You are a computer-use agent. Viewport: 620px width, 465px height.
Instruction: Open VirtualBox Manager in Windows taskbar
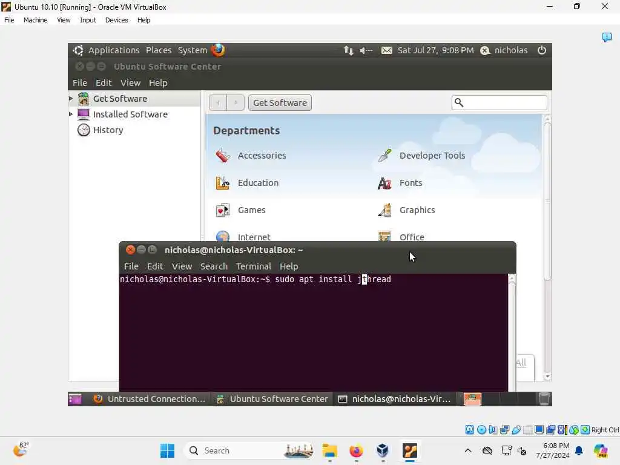point(383,450)
